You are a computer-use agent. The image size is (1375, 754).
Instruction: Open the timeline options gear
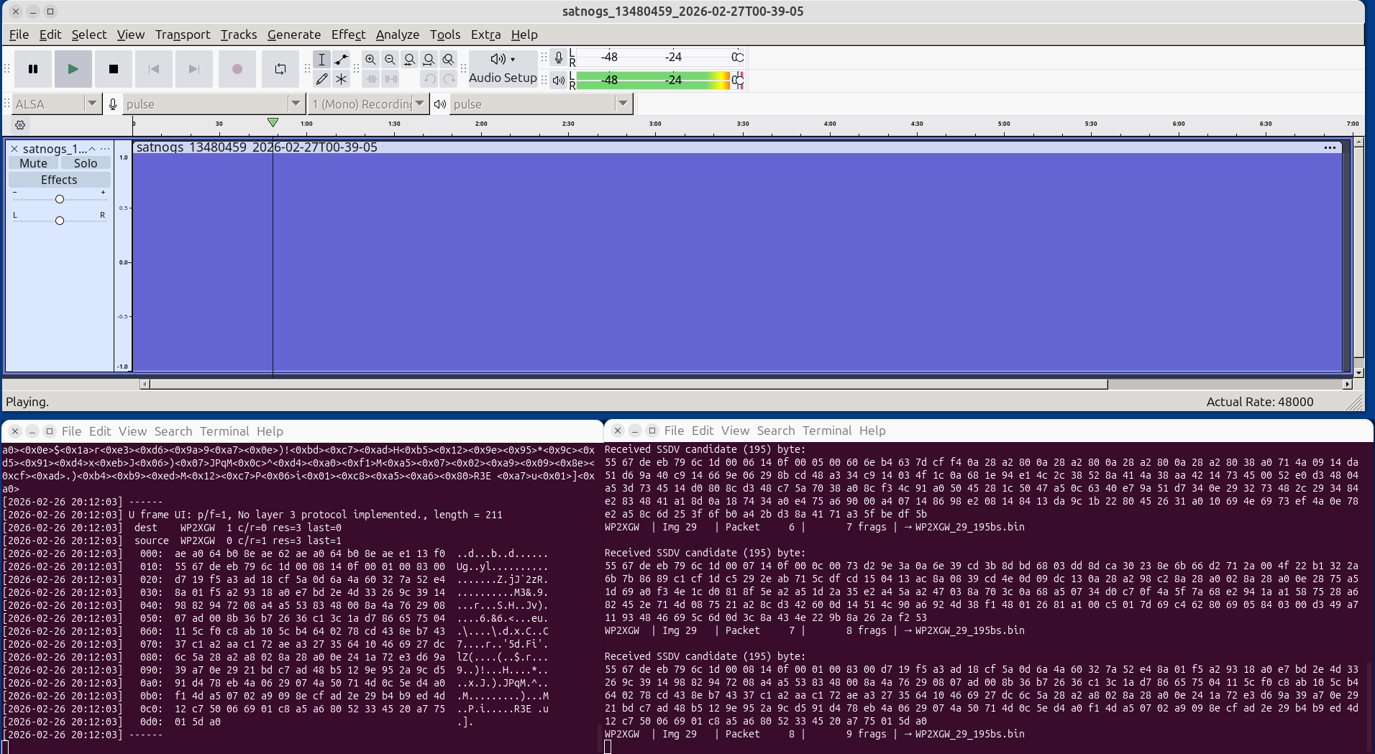pyautogui.click(x=20, y=125)
